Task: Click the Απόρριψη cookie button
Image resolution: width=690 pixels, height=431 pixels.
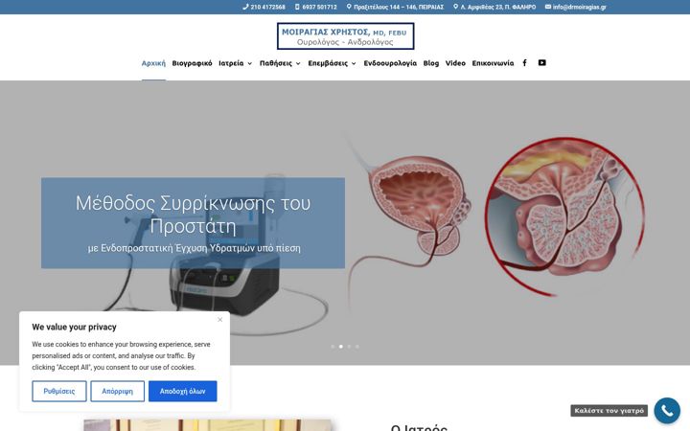Action: point(118,391)
